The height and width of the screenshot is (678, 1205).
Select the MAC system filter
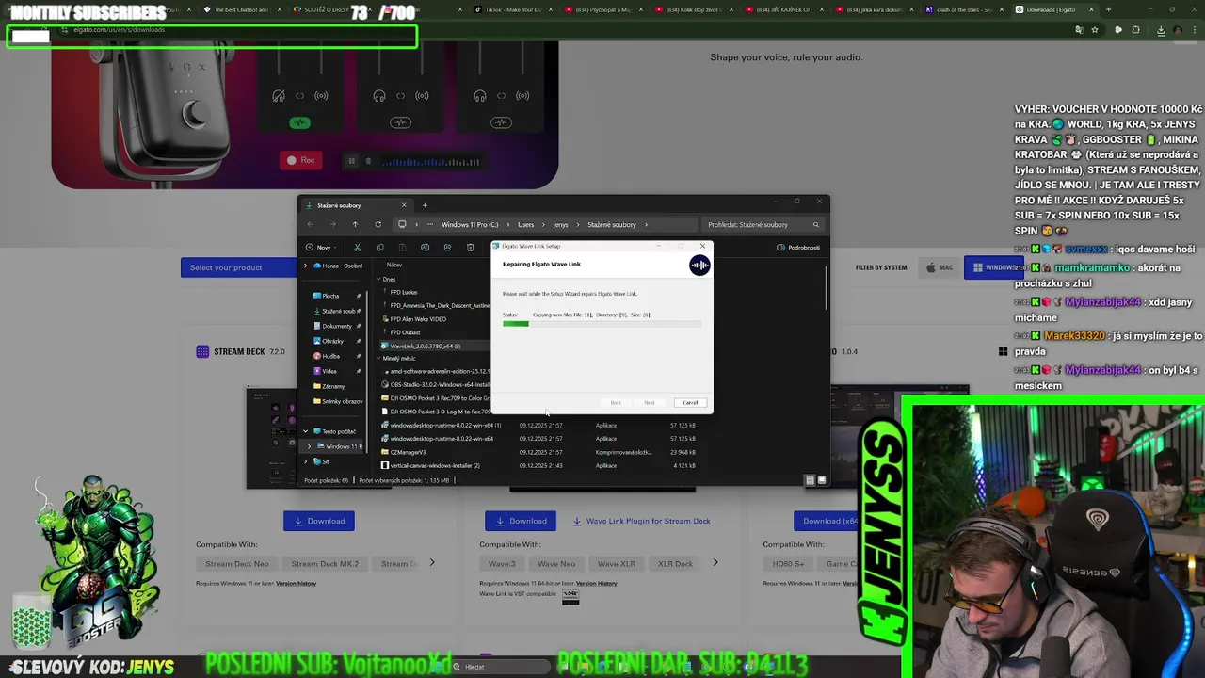tap(939, 267)
